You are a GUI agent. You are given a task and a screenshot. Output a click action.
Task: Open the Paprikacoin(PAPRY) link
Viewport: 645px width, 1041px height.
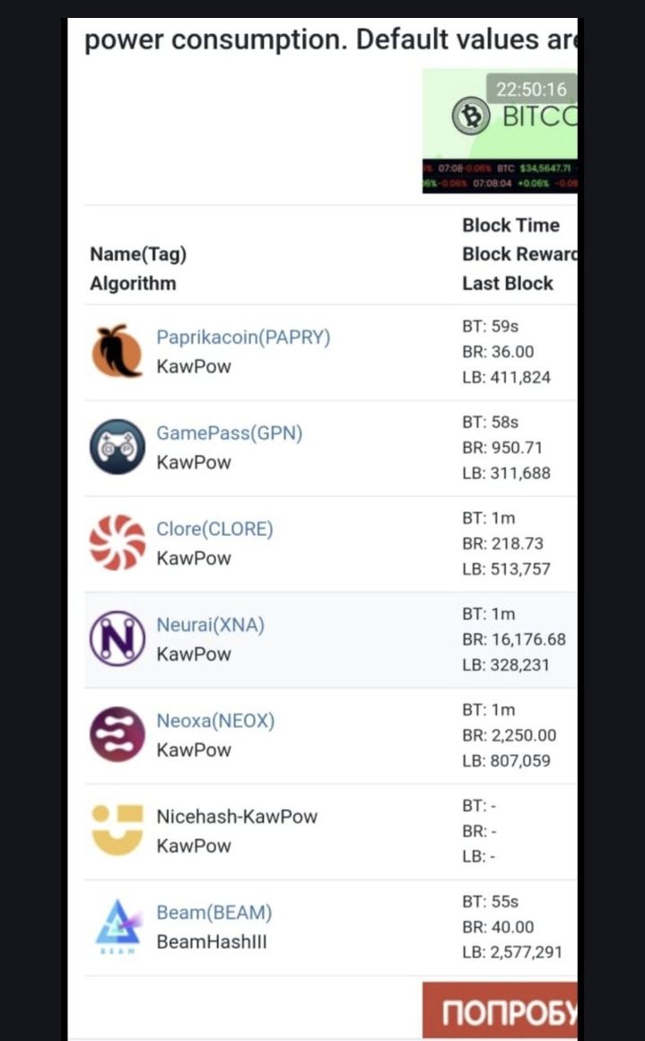tap(243, 337)
